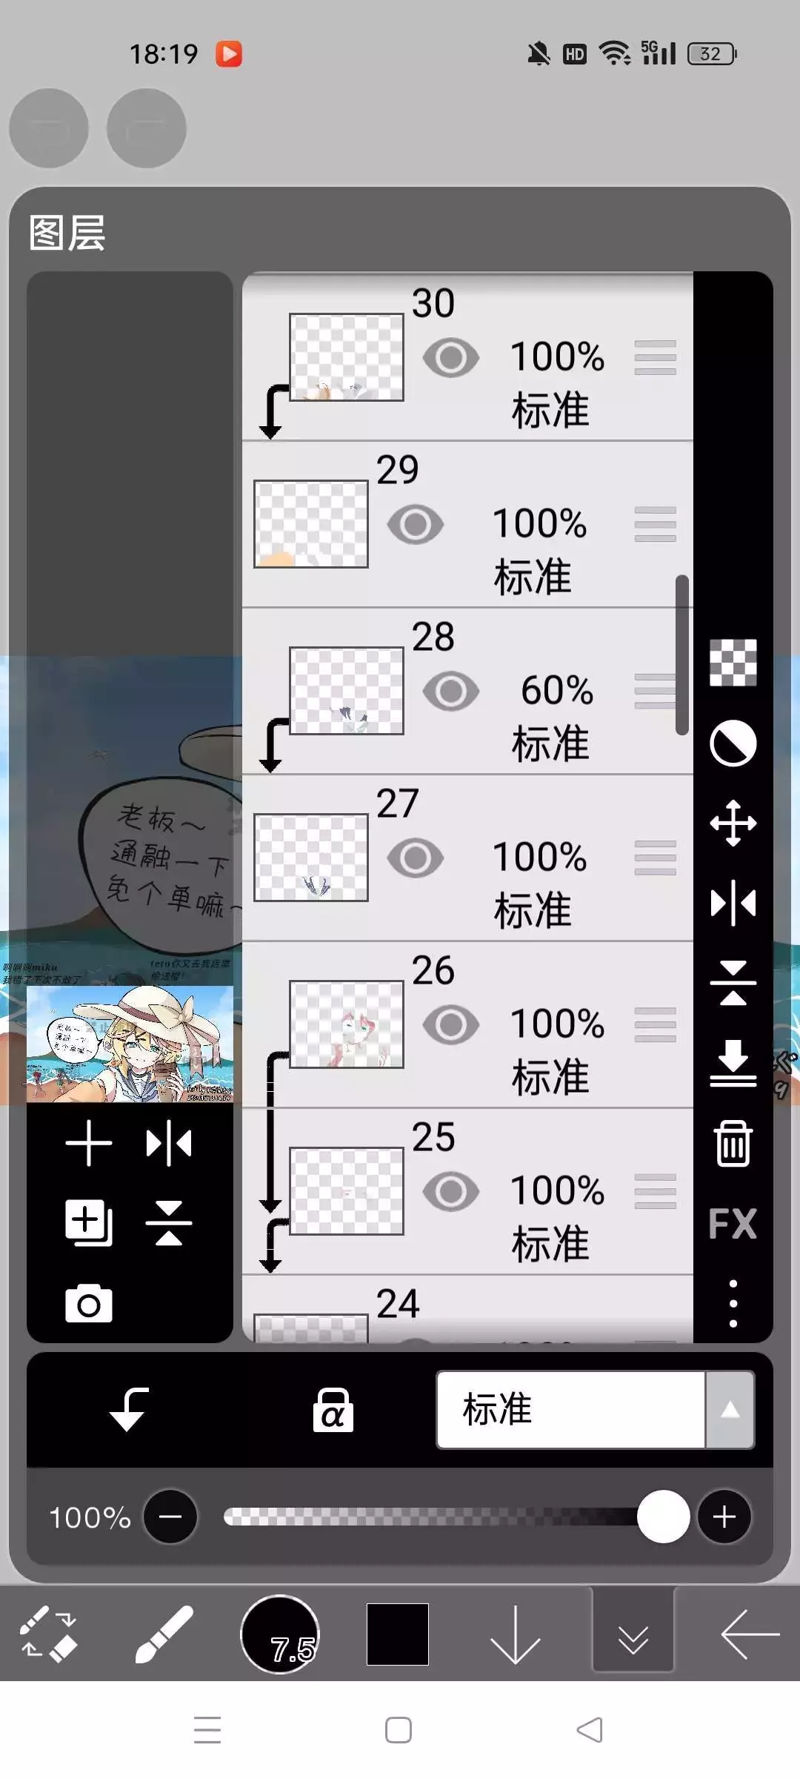Merge layer down with download arrow icon

pyautogui.click(x=733, y=1063)
